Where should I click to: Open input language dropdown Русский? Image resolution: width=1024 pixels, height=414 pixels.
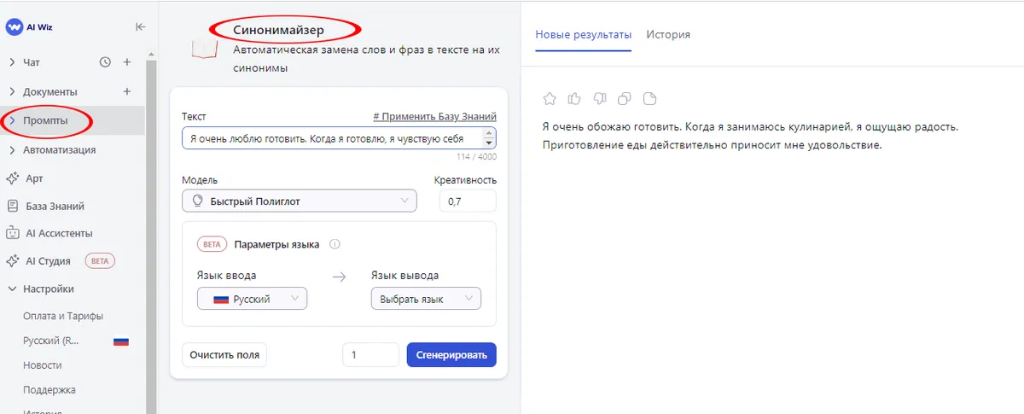(x=252, y=299)
